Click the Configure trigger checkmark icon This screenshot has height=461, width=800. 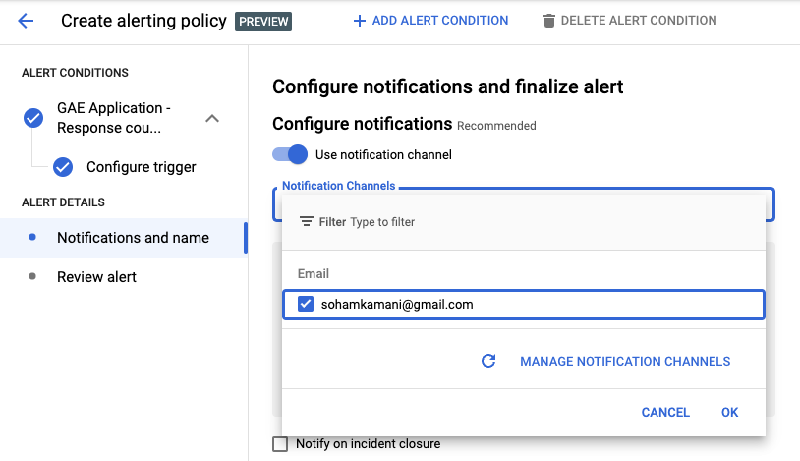(x=63, y=167)
